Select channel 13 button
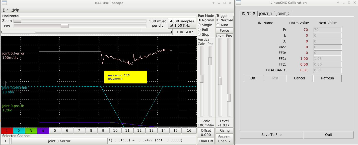 [x=152, y=130]
